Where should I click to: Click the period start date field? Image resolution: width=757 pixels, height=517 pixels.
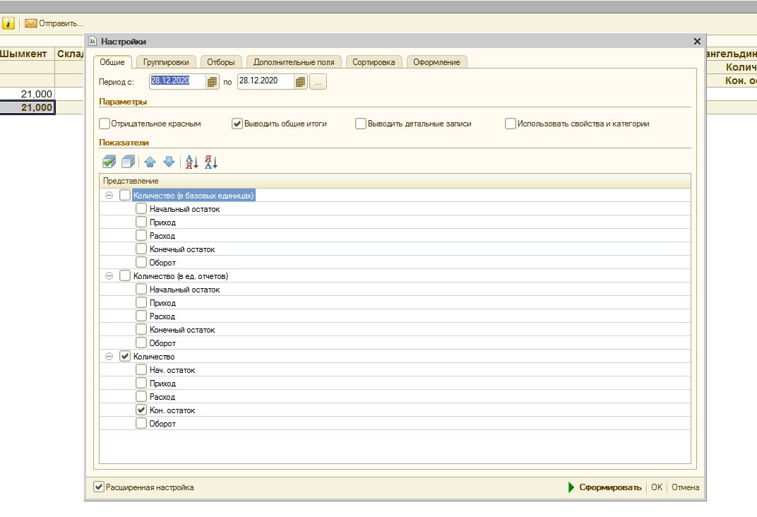[177, 81]
